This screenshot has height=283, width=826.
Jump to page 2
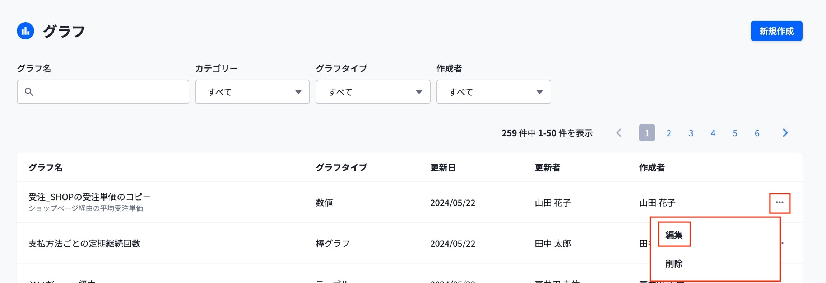[x=669, y=133]
